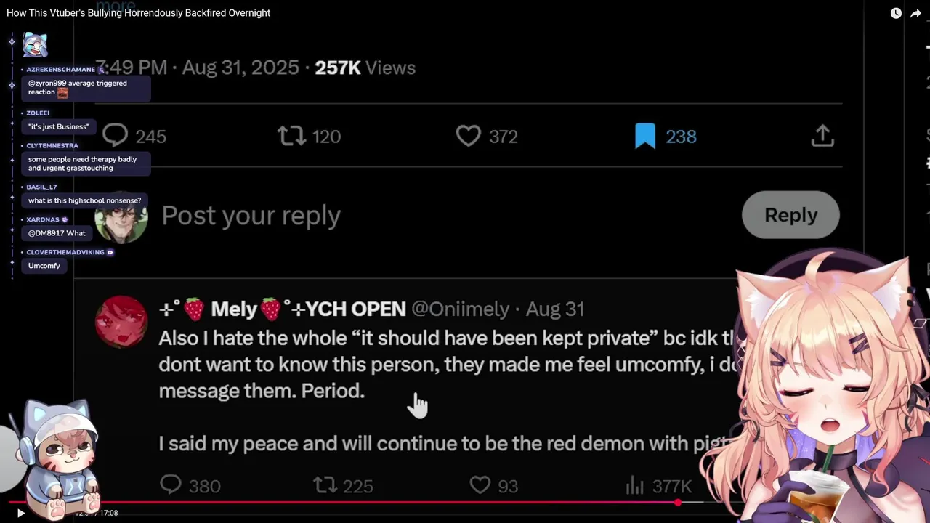This screenshot has width=930, height=523.
Task: Click the Share arrow icon at top right
Action: [915, 13]
